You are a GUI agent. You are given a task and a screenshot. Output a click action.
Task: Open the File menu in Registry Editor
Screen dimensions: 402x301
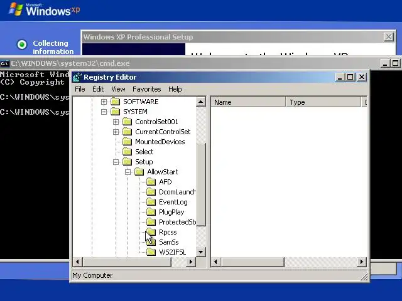coord(80,89)
